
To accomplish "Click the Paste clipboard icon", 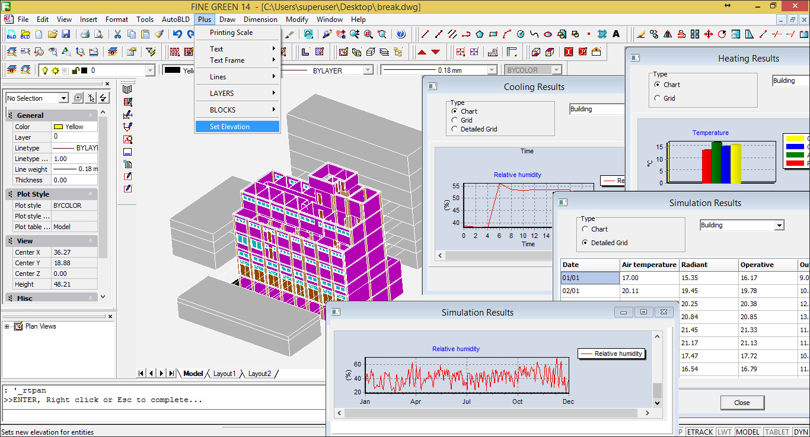I will coord(145,34).
